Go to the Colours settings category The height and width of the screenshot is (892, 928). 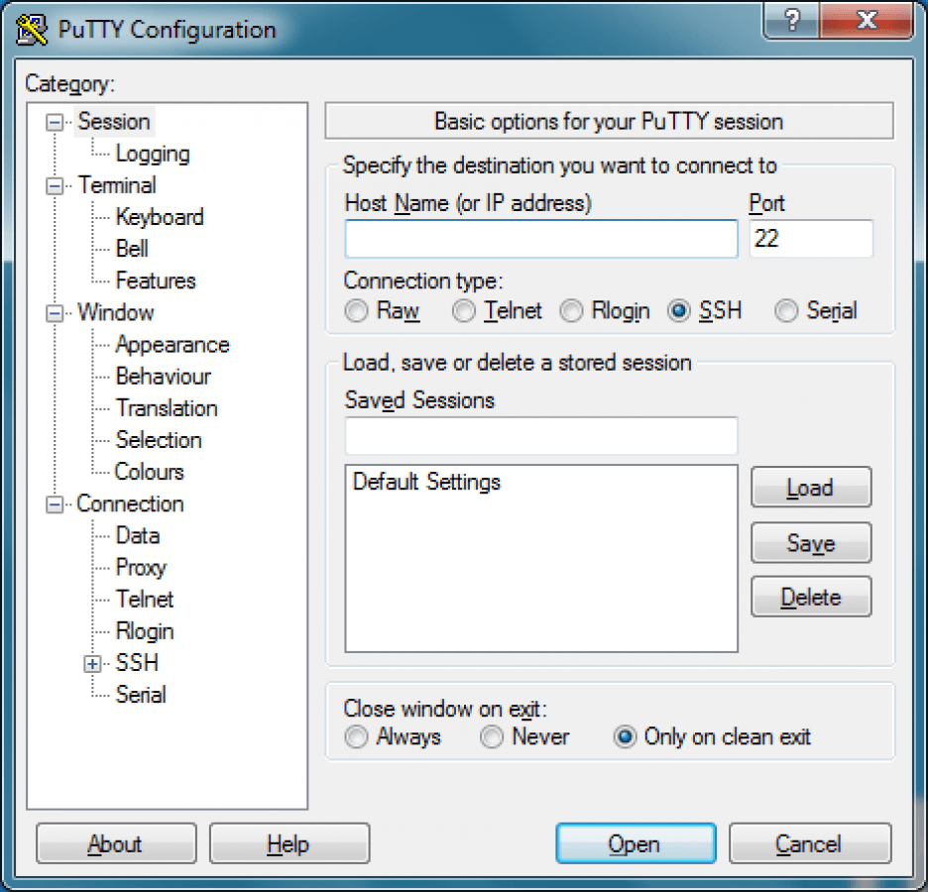point(149,472)
